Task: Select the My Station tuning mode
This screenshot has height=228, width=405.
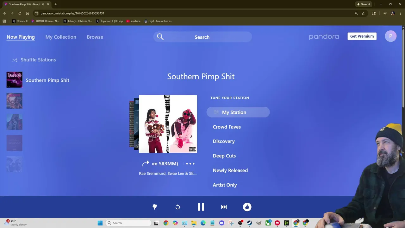Action: coord(238,112)
